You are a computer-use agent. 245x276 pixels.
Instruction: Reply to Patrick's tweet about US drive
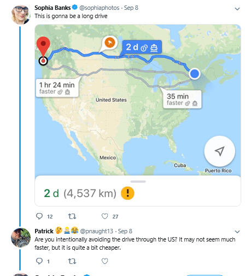coord(39,261)
